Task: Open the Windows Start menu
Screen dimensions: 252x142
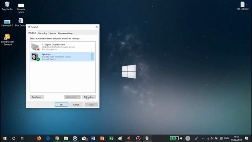Action: [5, 138]
